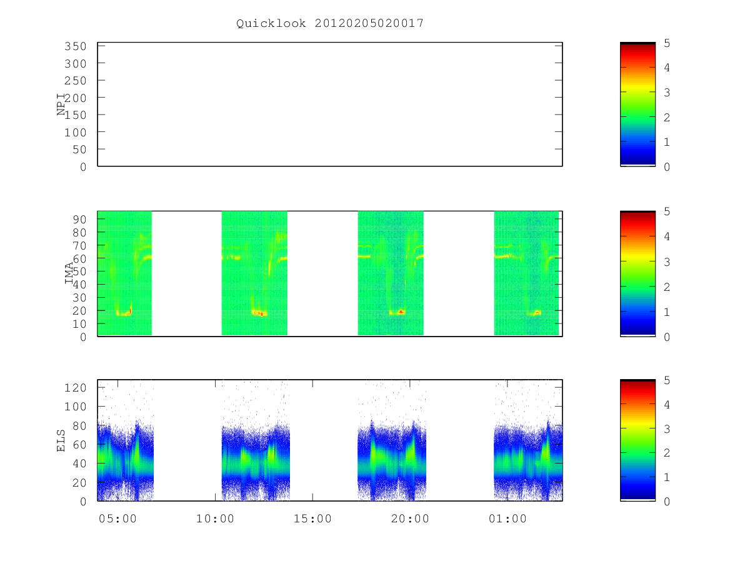Click the "350" tick on the NPI axis
This screenshot has height=563, width=750.
tap(75, 46)
